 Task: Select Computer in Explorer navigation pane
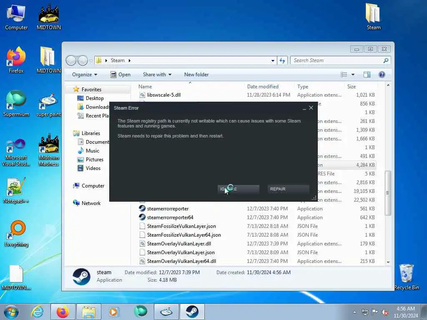93,186
